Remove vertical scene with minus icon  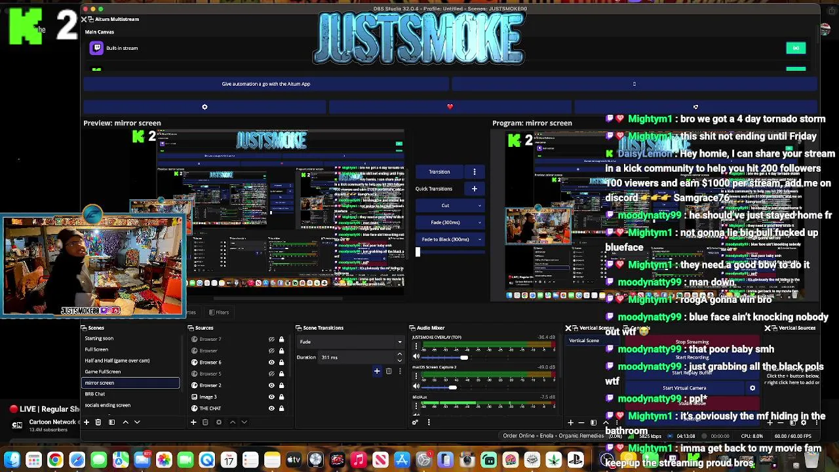click(x=581, y=423)
